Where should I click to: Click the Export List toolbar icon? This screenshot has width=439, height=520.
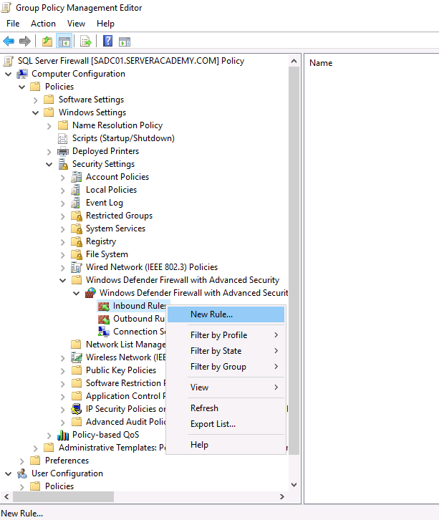point(85,42)
